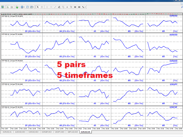This screenshot has height=137, width=183.
Task: Switch to the AUDUSD,M15 chart tab
Action: [20, 132]
